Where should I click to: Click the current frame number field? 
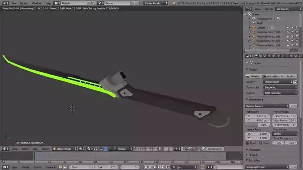tap(130, 167)
